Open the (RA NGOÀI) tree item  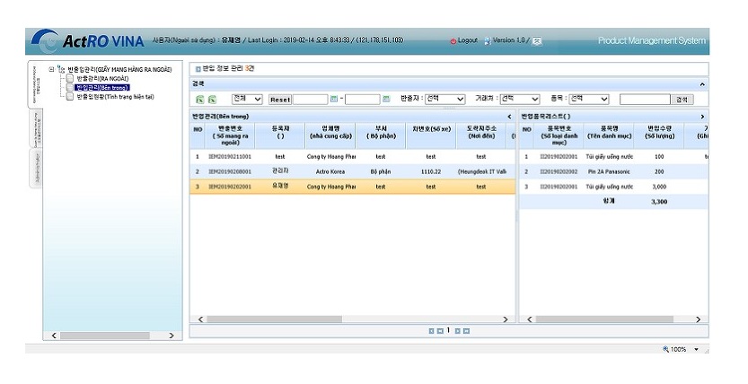[x=102, y=79]
